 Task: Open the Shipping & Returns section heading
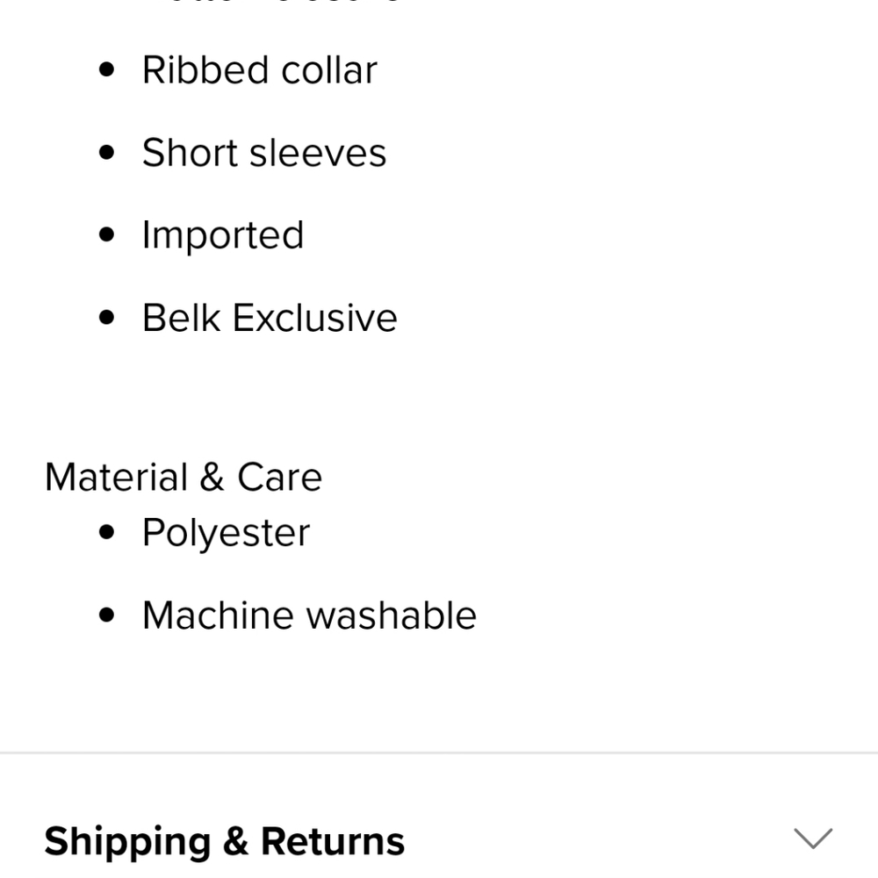pyautogui.click(x=224, y=841)
